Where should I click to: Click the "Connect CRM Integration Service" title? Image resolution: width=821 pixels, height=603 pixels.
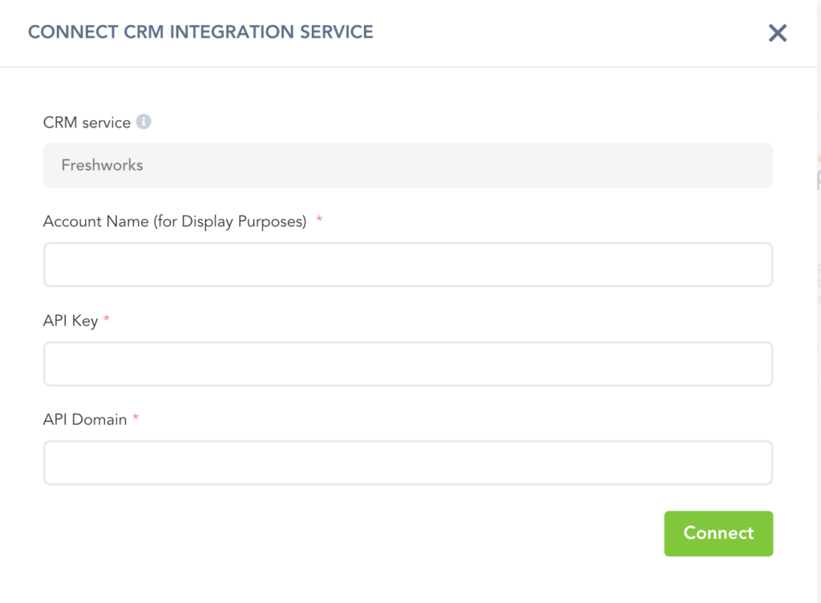pos(200,33)
